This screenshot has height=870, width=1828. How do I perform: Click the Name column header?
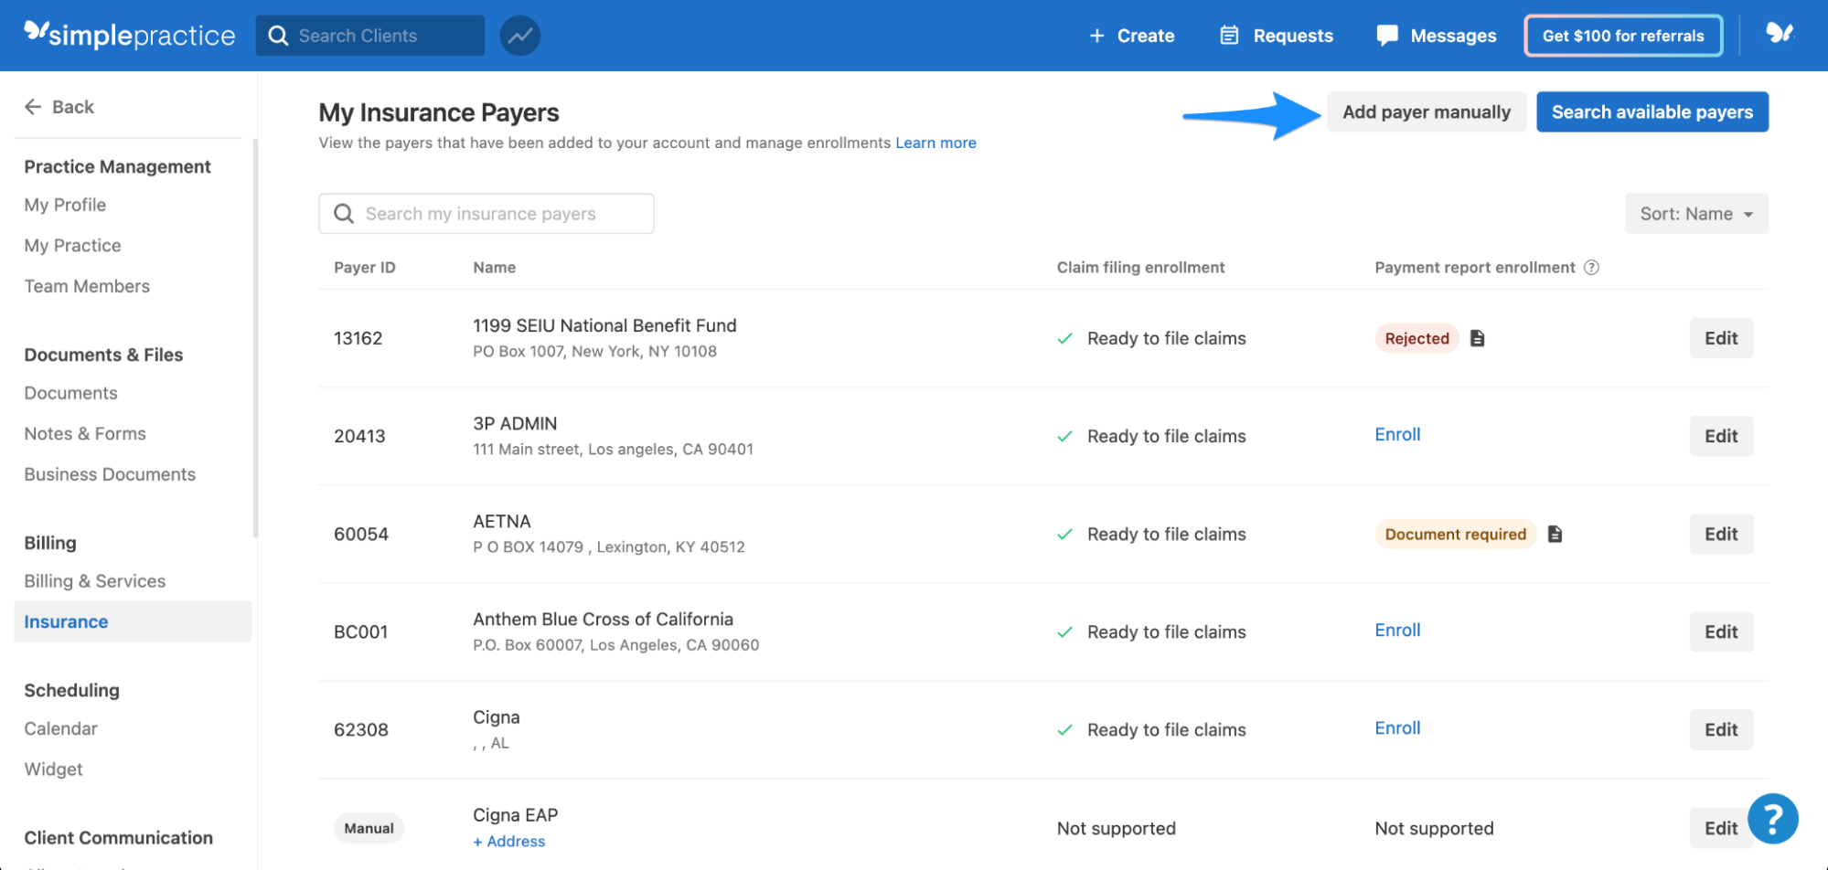[x=494, y=267]
